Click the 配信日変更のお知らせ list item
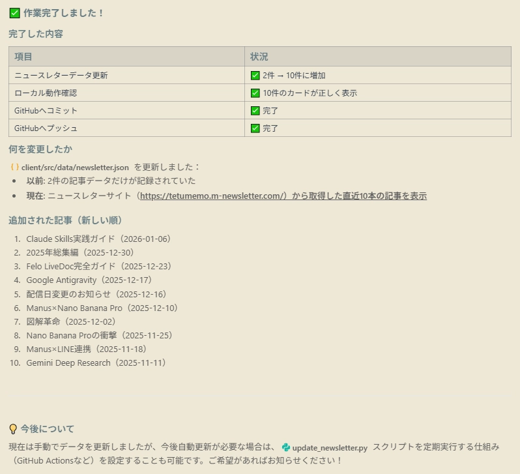This screenshot has height=474, width=520. 96,294
